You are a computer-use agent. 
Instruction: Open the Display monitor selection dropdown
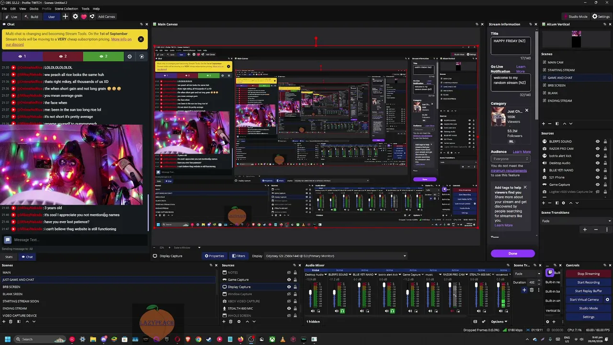336,256
